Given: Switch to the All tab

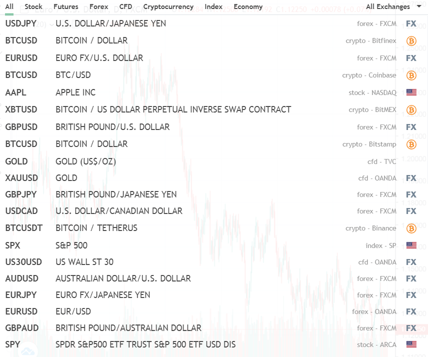Looking at the screenshot, I should pyautogui.click(x=10, y=6).
